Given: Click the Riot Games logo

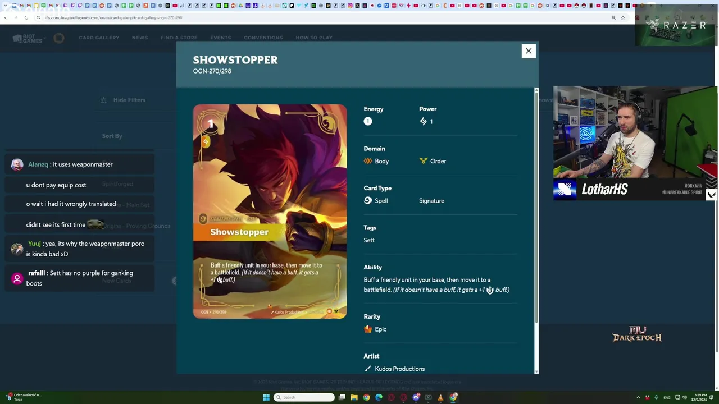Looking at the screenshot, I should [x=28, y=38].
